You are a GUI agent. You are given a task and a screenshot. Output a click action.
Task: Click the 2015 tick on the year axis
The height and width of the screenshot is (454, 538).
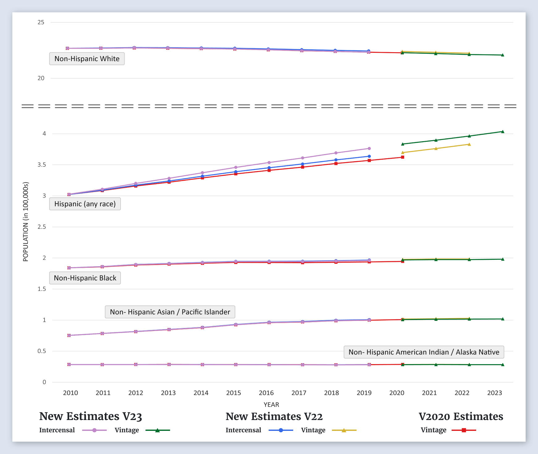(x=233, y=393)
